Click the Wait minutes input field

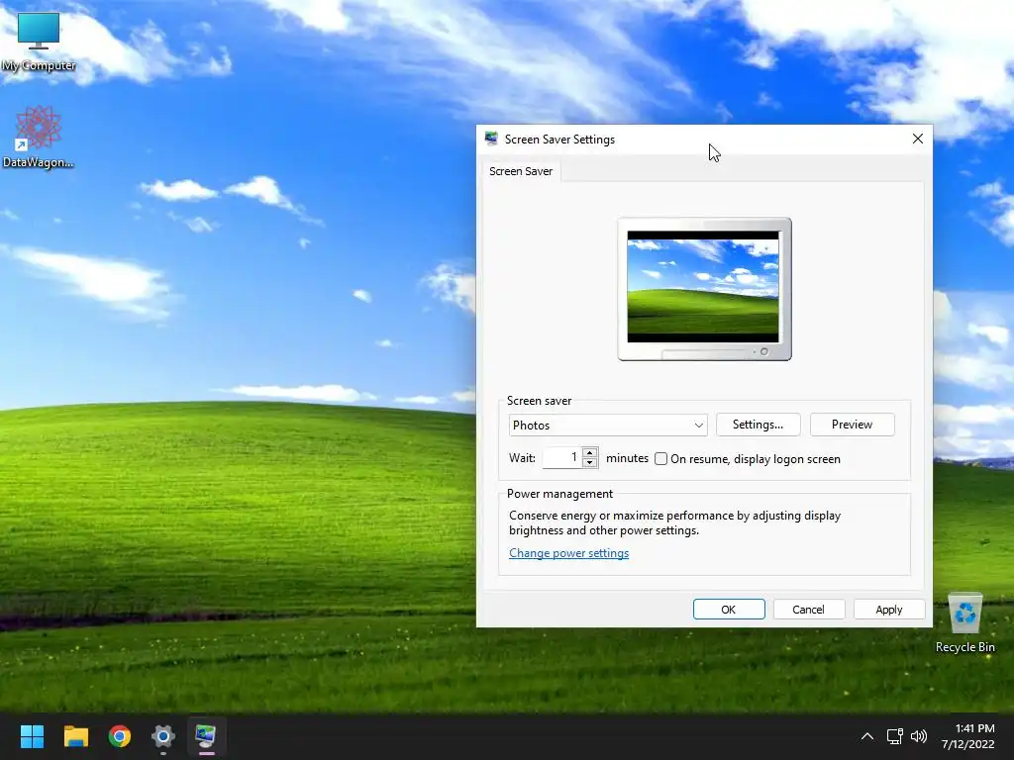[x=562, y=457]
